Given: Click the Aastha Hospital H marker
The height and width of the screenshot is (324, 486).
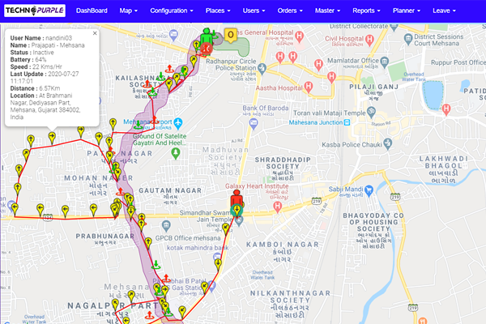Looking at the screenshot, I should (309, 86).
